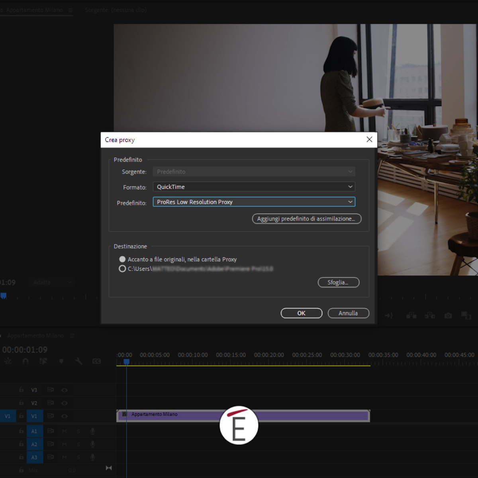Click 'Aggiungi predefinito di assimilazione...' button
Screen dimensions: 478x478
307,219
